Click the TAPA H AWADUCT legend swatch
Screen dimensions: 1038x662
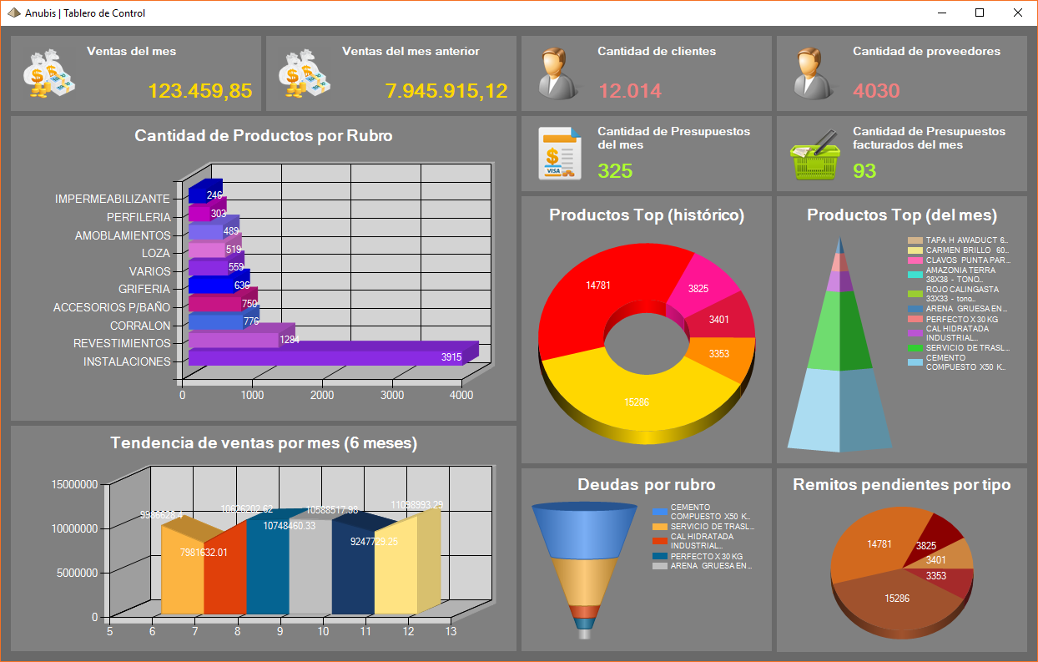pyautogui.click(x=915, y=240)
